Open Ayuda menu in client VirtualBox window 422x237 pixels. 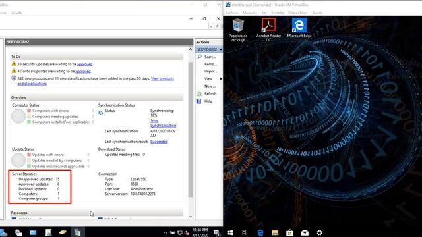coord(317,13)
